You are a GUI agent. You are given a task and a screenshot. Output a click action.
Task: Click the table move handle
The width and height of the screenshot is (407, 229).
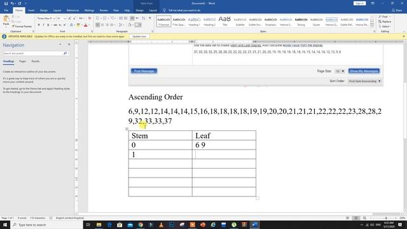point(127,128)
